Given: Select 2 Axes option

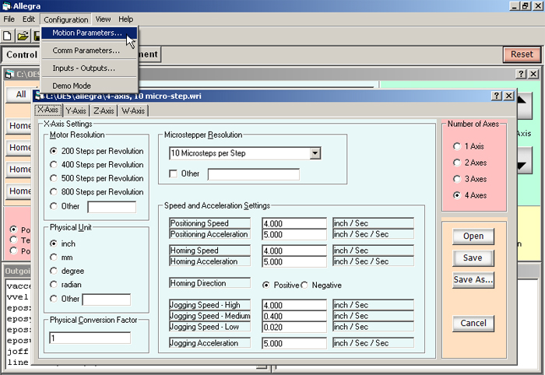Looking at the screenshot, I should (470, 163).
